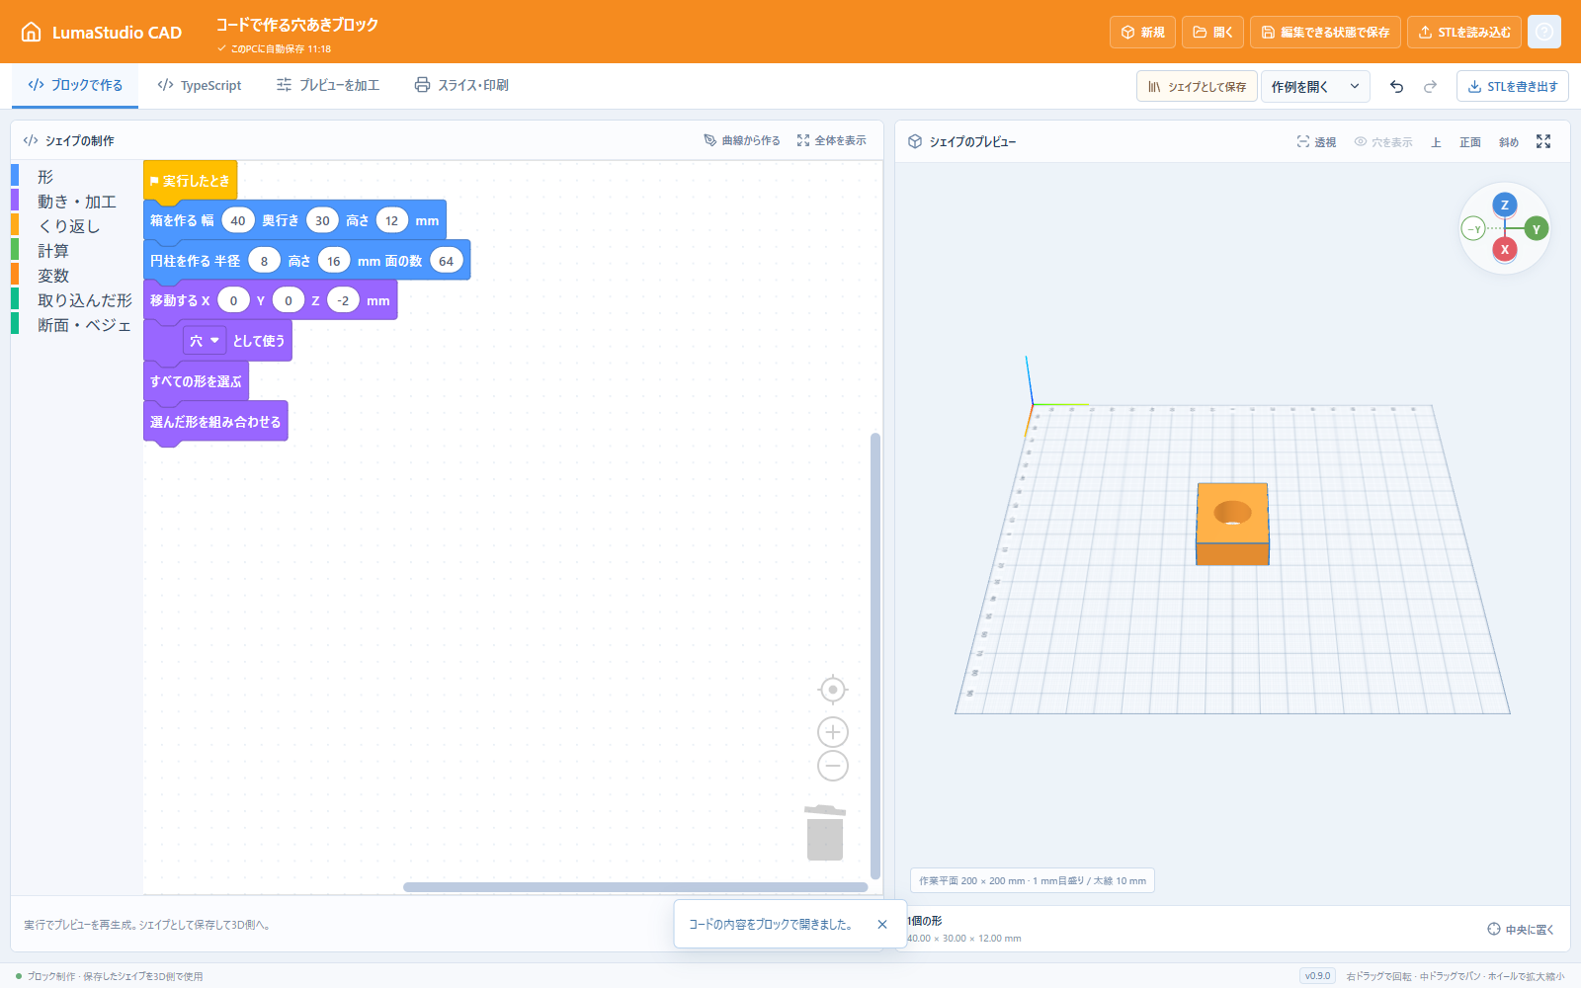Switch the preview to 斜め angled view

point(1509,142)
